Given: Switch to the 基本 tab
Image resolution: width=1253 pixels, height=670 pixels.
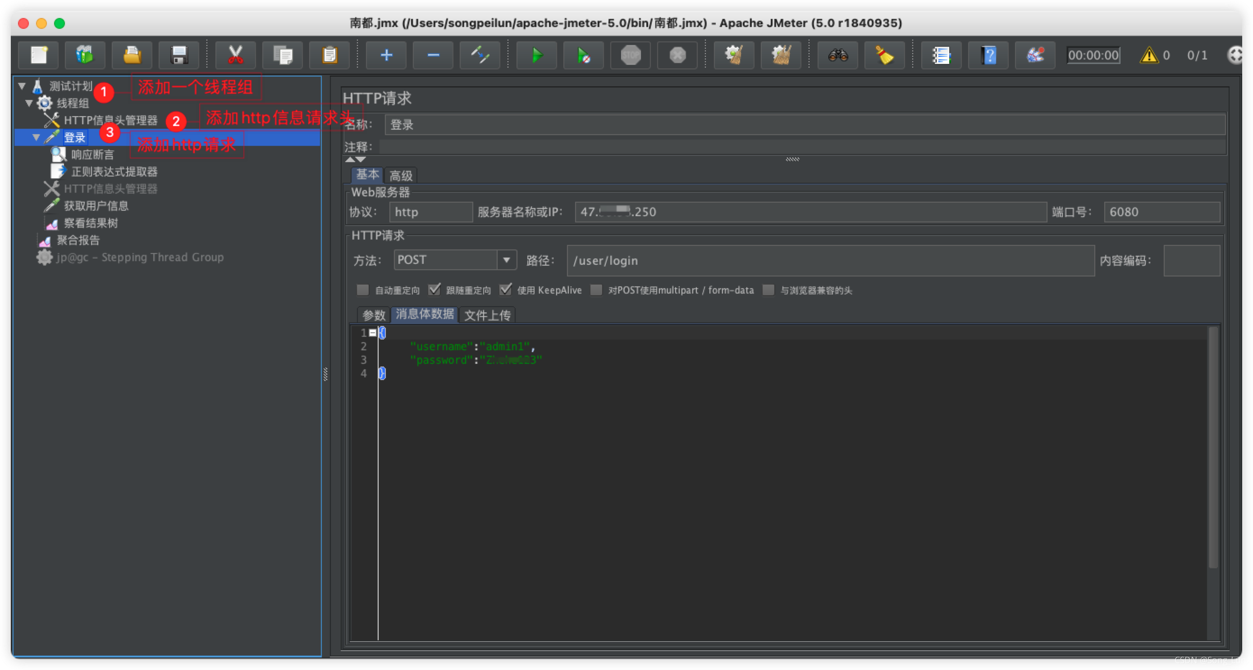Looking at the screenshot, I should click(367, 174).
